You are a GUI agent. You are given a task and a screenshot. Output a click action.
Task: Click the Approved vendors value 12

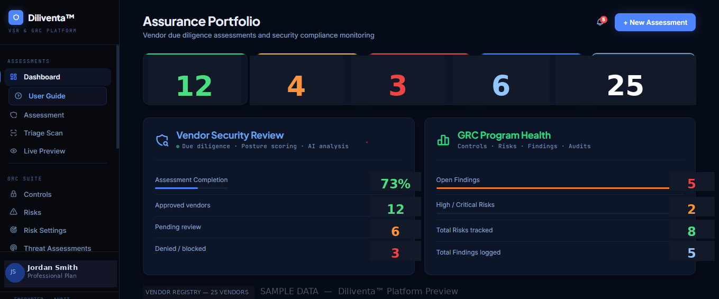[x=396, y=209]
